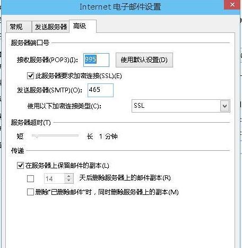The image size is (242, 248).
Task: Select the 高级 tab
Action: (83, 26)
